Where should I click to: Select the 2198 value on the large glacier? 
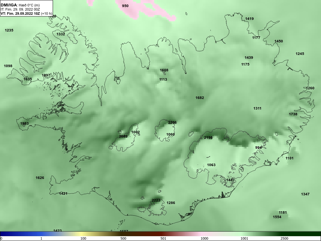(208, 138)
